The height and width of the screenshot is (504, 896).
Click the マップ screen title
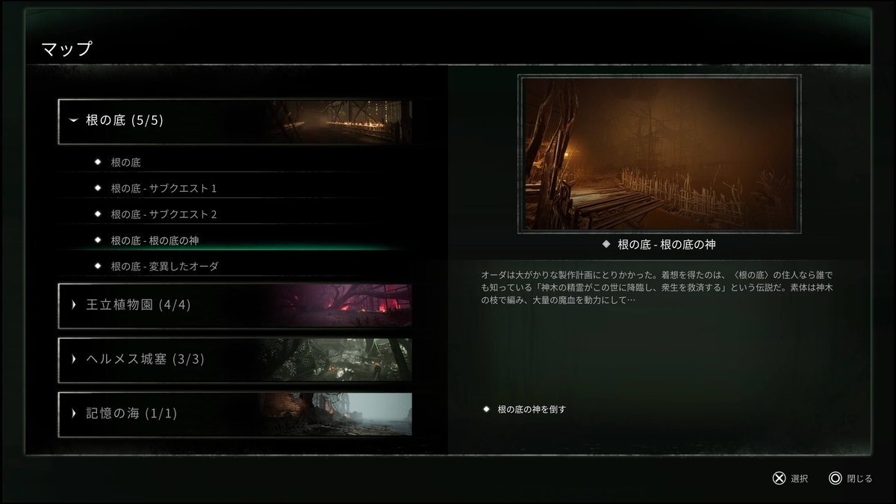[67, 49]
